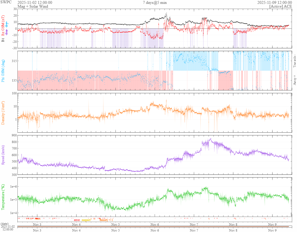Toggle the Bt series legend label

pyautogui.click(x=3, y=40)
